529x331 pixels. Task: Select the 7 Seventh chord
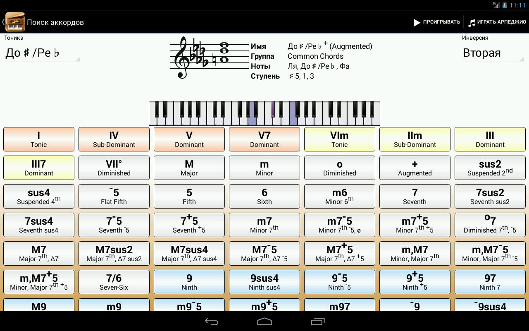click(x=415, y=197)
